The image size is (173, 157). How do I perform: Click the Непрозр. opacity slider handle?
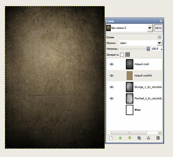148,49
